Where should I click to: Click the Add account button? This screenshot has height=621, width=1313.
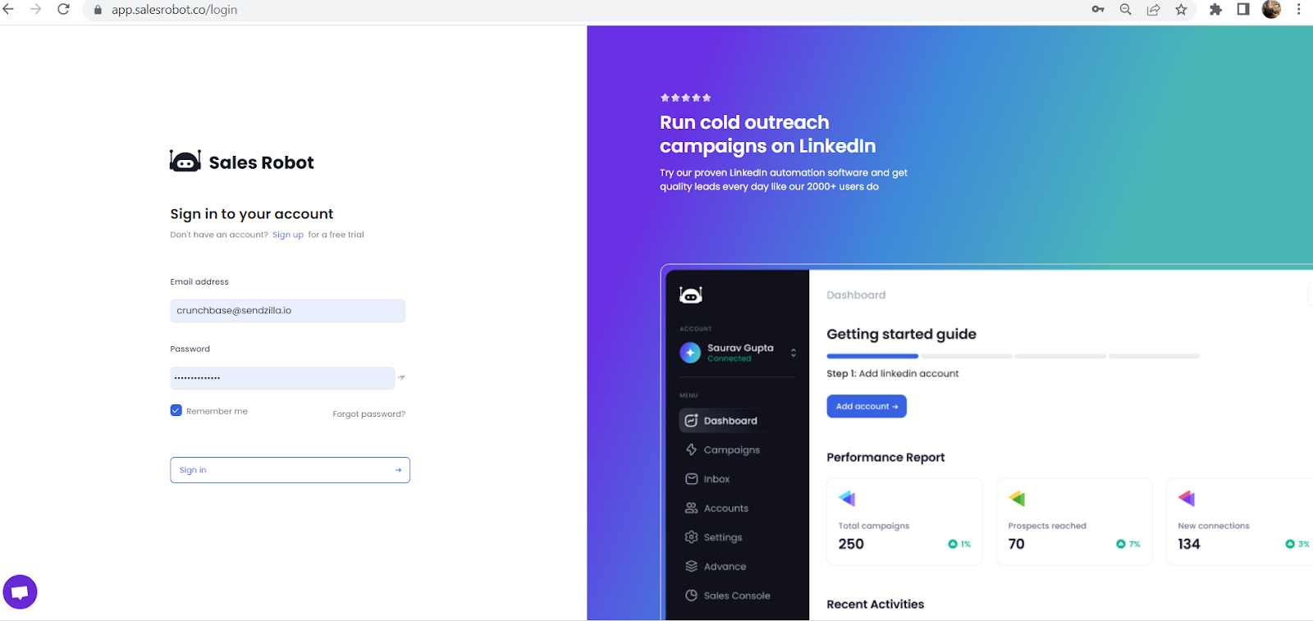pos(867,406)
